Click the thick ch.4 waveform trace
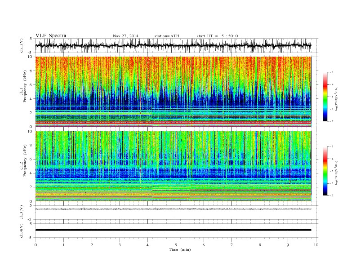Image resolution: width=356 pixels, height=275 pixels. (x=173, y=230)
